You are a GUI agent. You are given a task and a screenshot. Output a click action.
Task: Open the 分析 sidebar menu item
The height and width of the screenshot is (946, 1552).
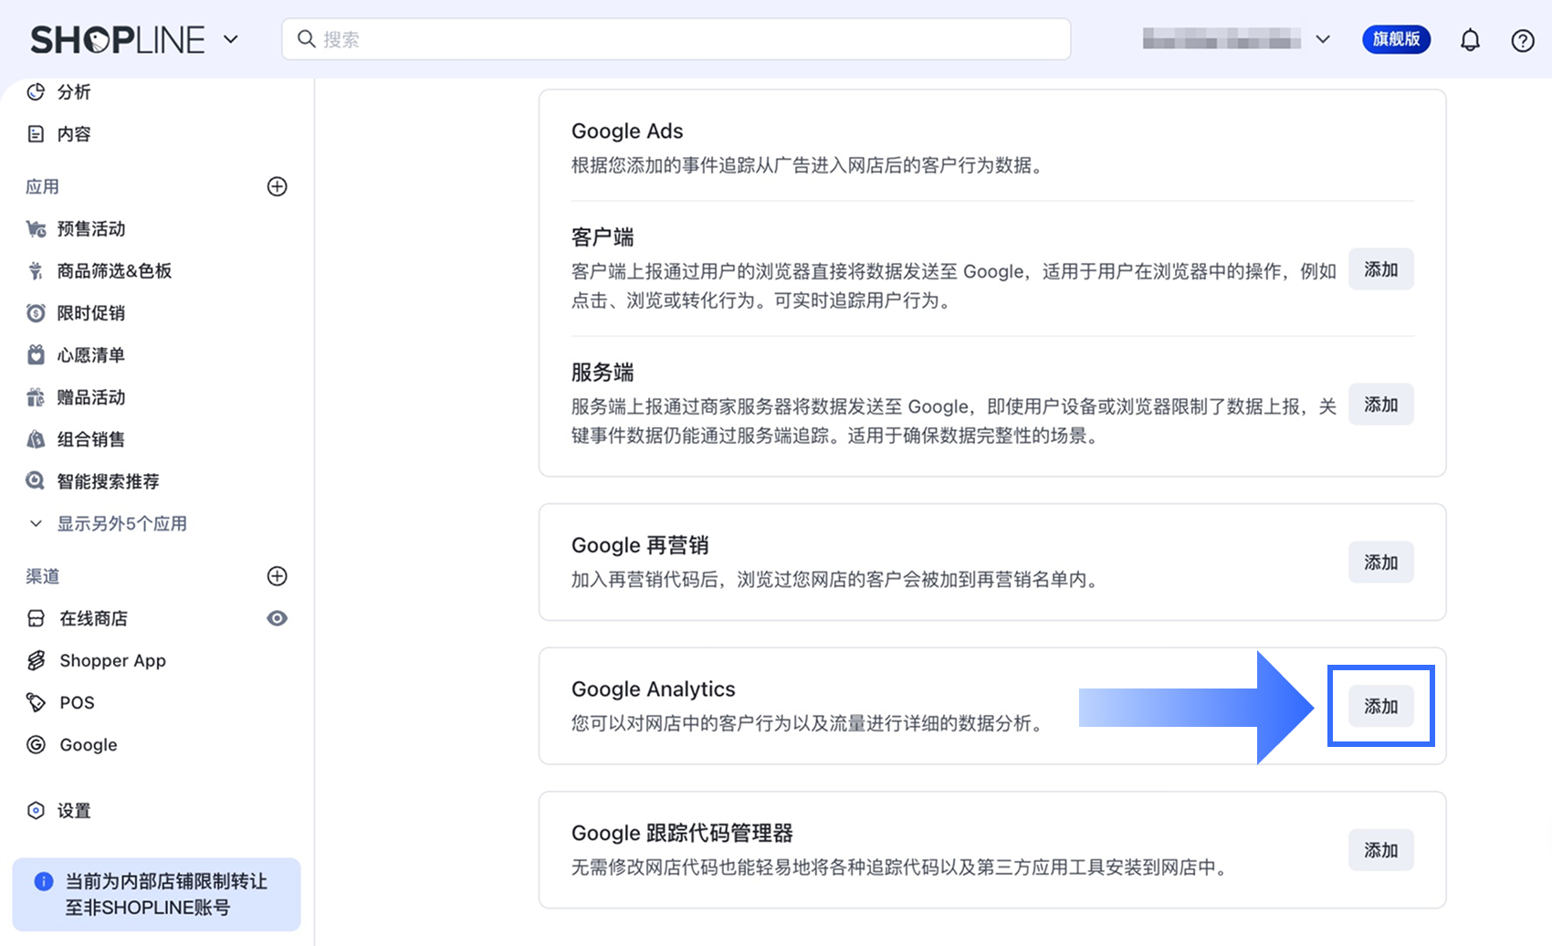point(74,92)
